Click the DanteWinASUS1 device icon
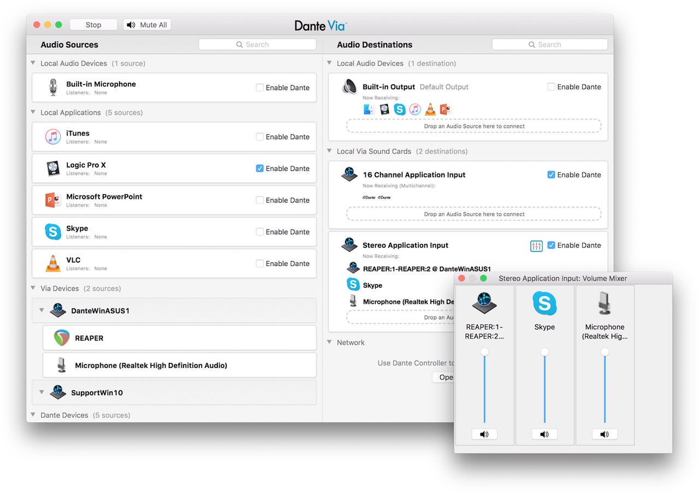Screen dimensions: 699x494 58,311
